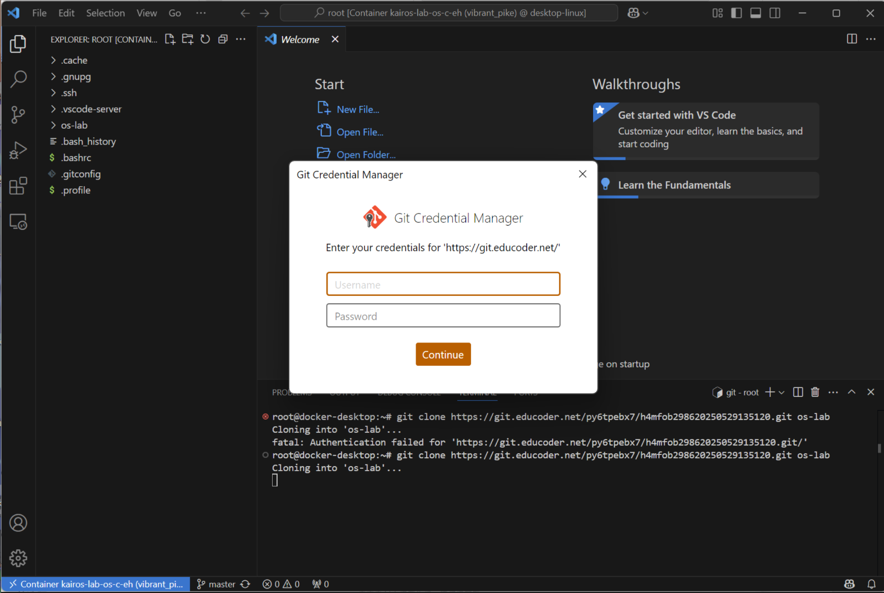
Task: Open the Extensions view
Action: pos(18,186)
